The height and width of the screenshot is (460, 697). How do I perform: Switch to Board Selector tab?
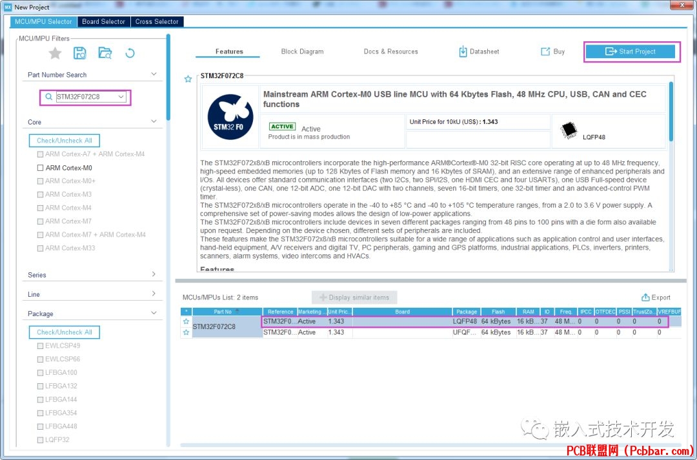click(103, 21)
